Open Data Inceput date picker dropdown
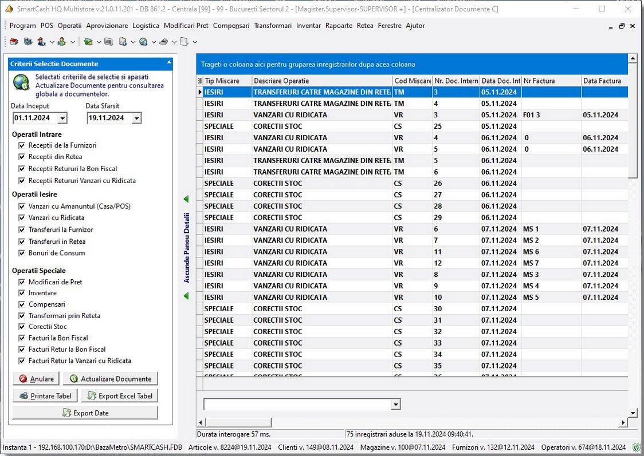 click(x=62, y=118)
